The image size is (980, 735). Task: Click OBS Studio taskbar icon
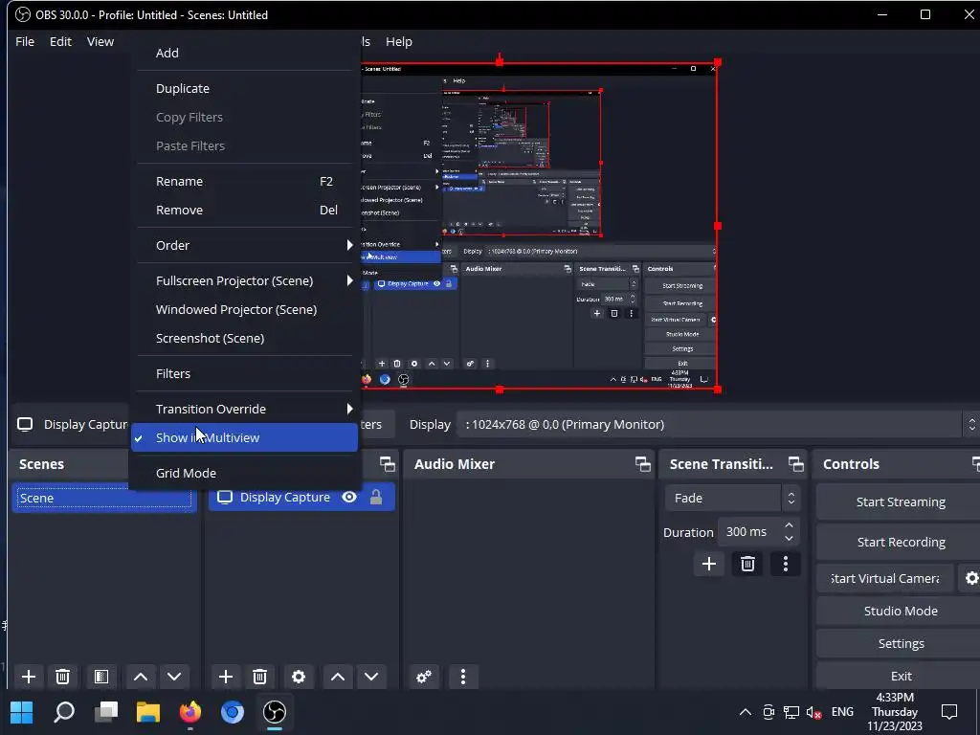click(x=275, y=711)
